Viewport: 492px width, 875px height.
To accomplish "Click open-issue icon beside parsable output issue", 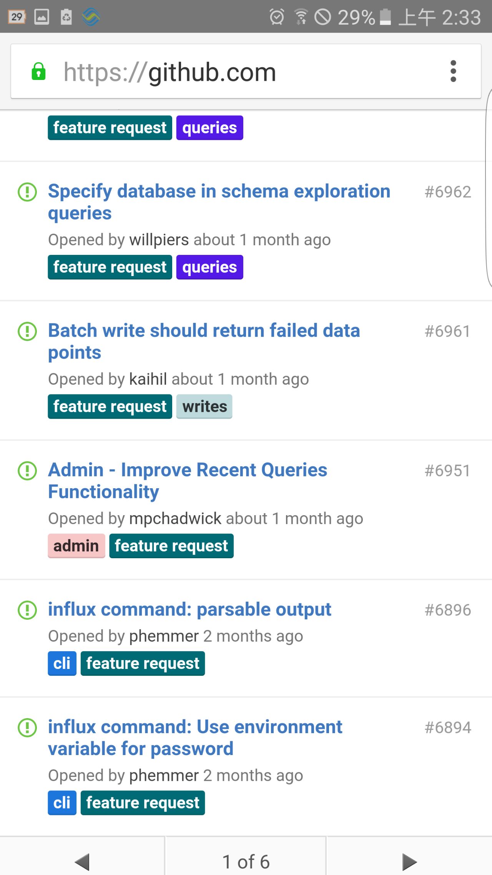I will (27, 610).
